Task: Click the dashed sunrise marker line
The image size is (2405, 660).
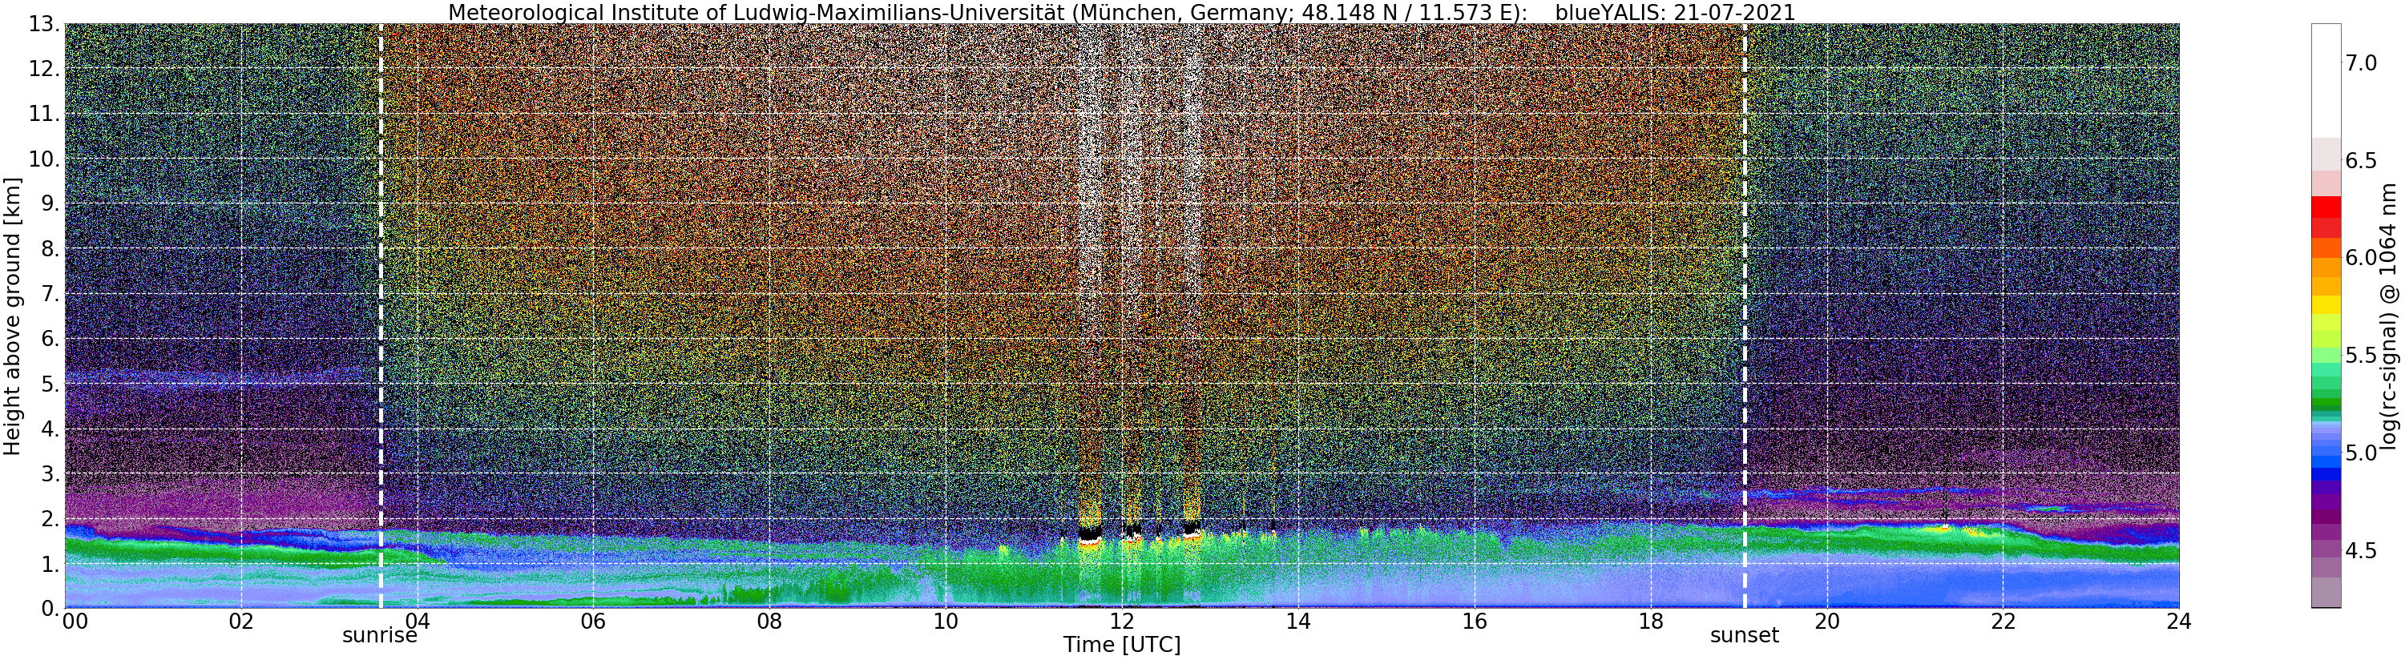Action: coord(381,316)
